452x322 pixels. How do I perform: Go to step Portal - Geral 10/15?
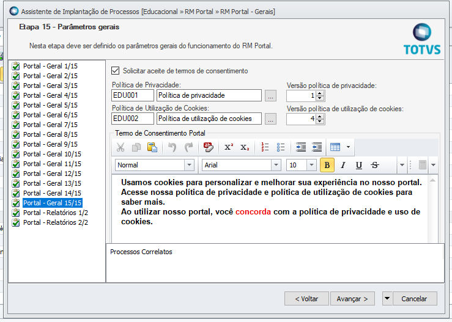52,154
